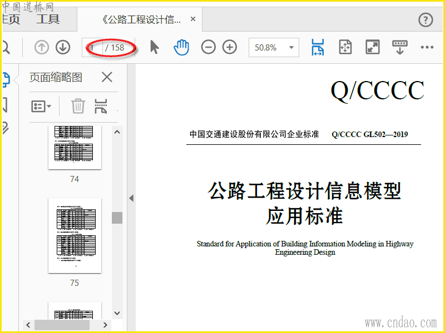Close the 页面缩略图 panel
The height and width of the screenshot is (333, 445).
point(107,77)
